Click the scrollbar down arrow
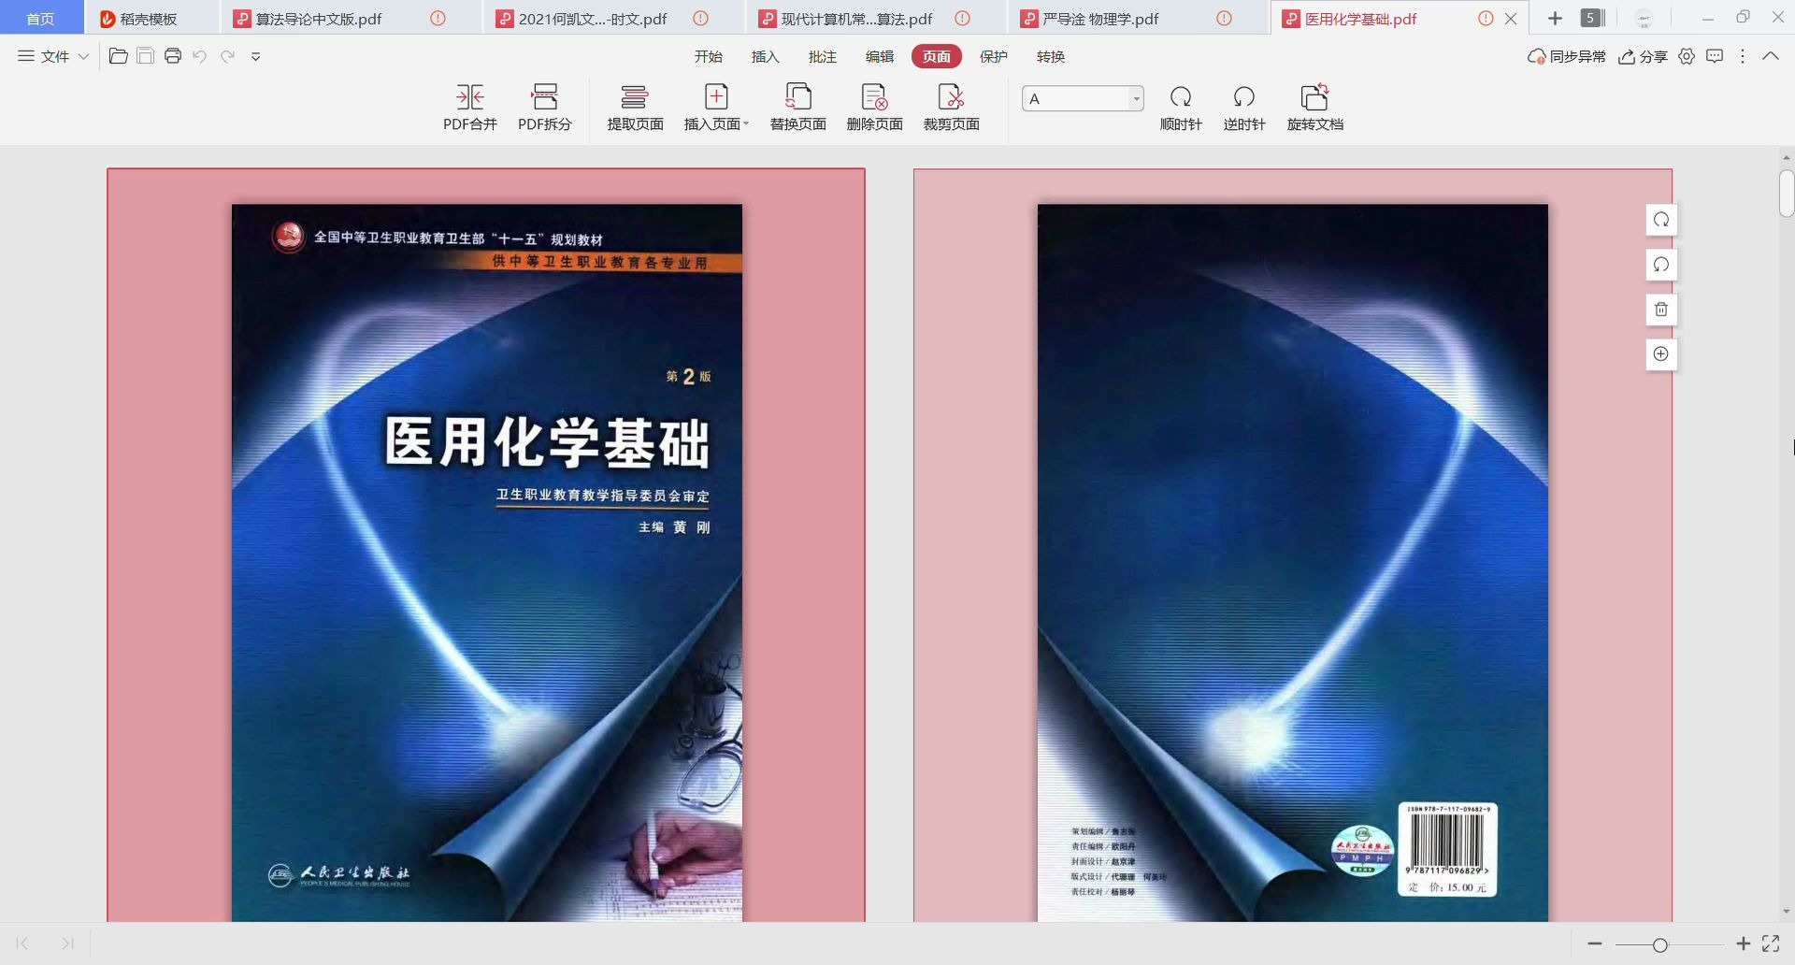This screenshot has height=965, width=1795. [x=1786, y=912]
